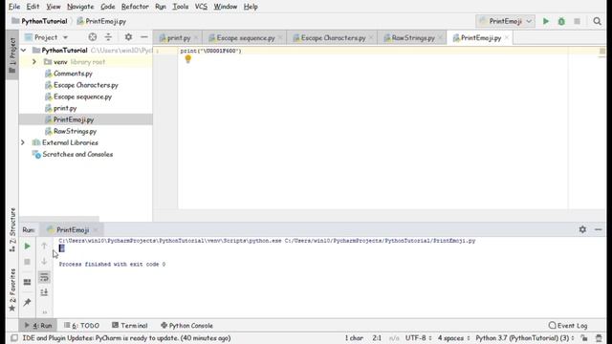Open the UTF-8 encoding selector
The image size is (612, 344).
point(418,338)
